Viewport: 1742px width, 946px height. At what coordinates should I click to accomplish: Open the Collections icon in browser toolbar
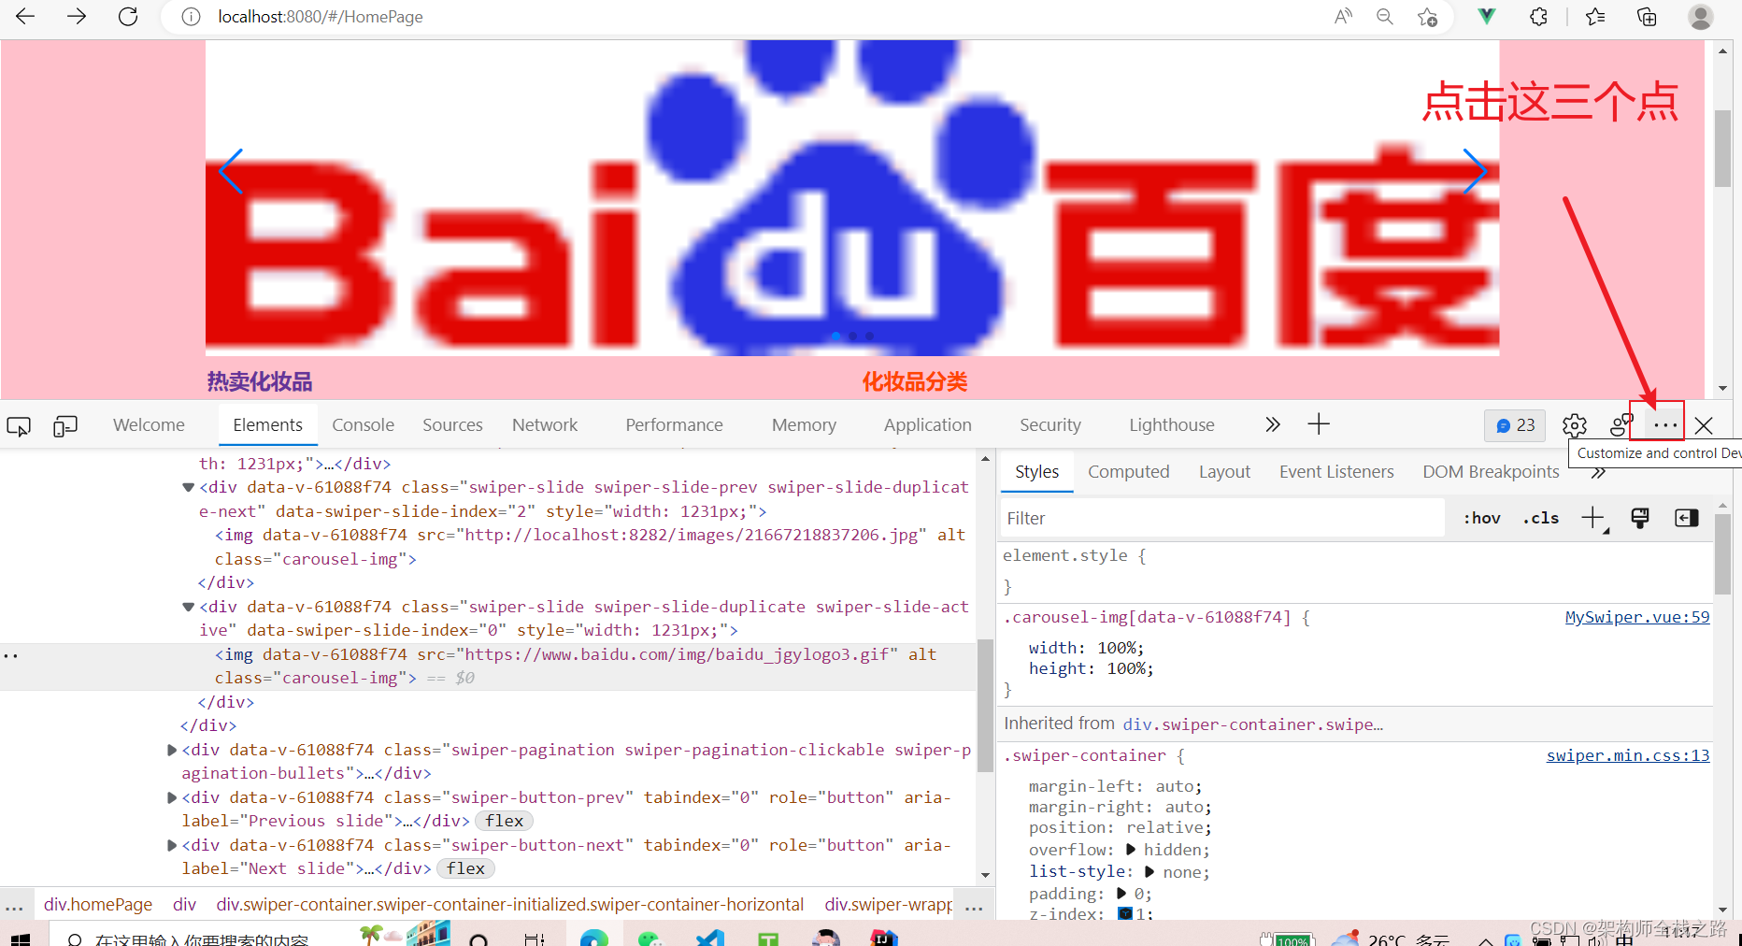pos(1647,17)
